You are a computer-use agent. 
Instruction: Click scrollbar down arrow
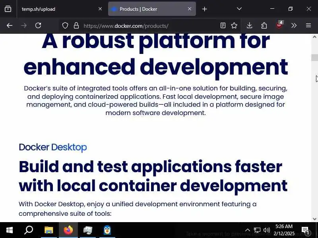[314, 219]
